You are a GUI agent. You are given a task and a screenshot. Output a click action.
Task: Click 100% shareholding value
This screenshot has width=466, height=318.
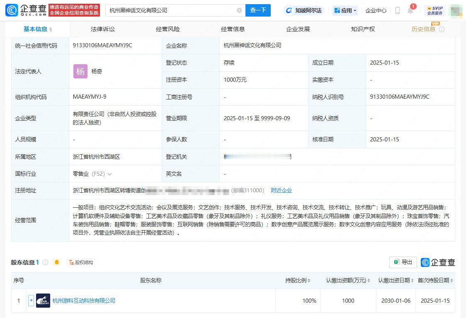pyautogui.click(x=309, y=301)
